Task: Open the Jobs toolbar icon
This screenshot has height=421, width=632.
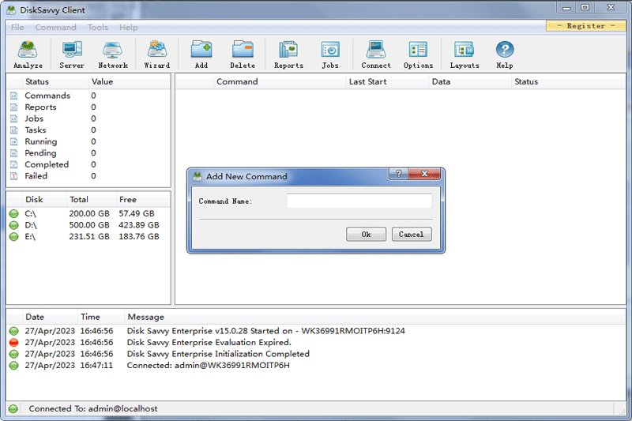Action: click(330, 55)
